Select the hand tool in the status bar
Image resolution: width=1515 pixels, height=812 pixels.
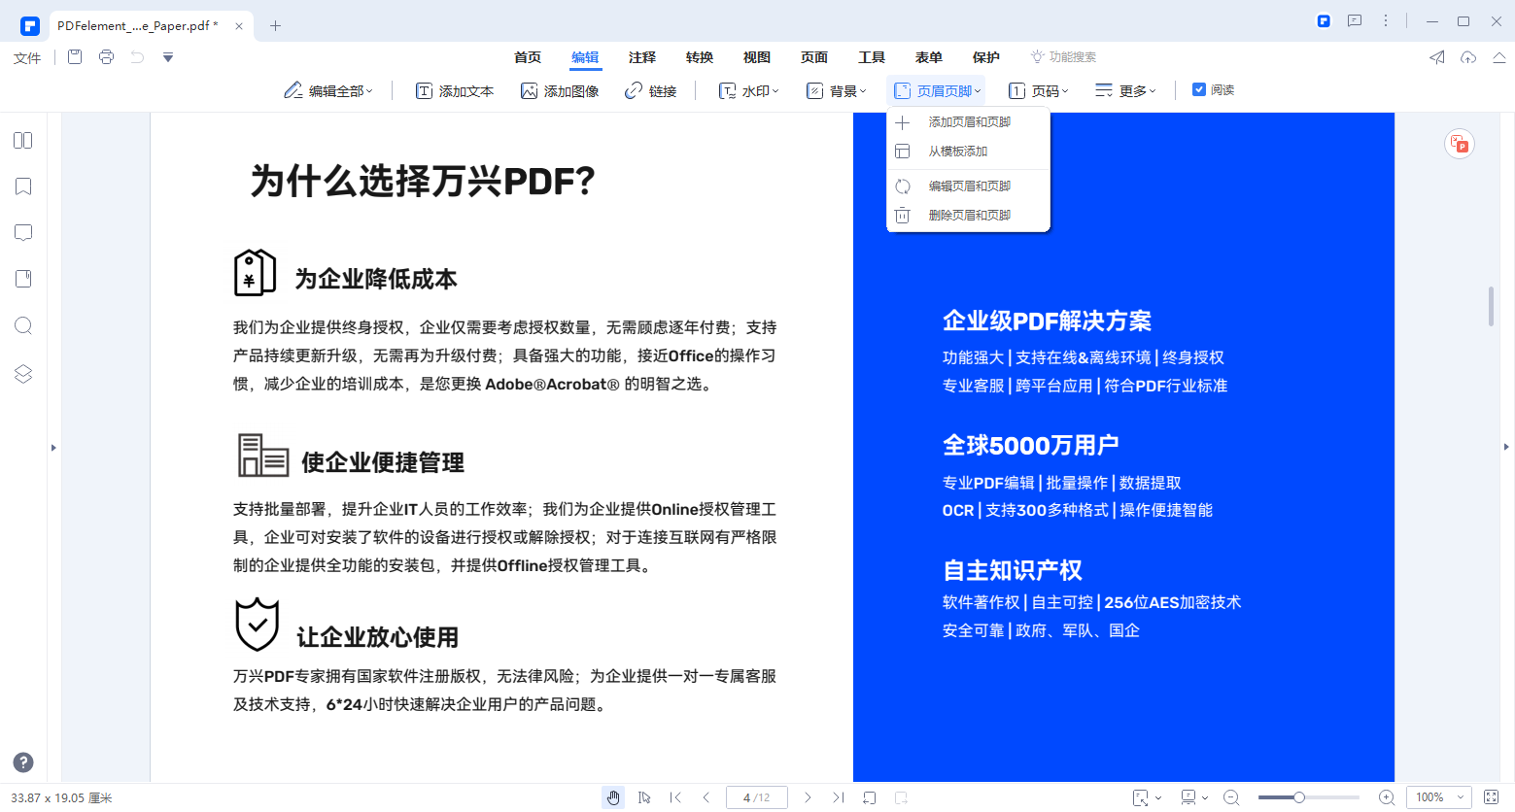(613, 796)
